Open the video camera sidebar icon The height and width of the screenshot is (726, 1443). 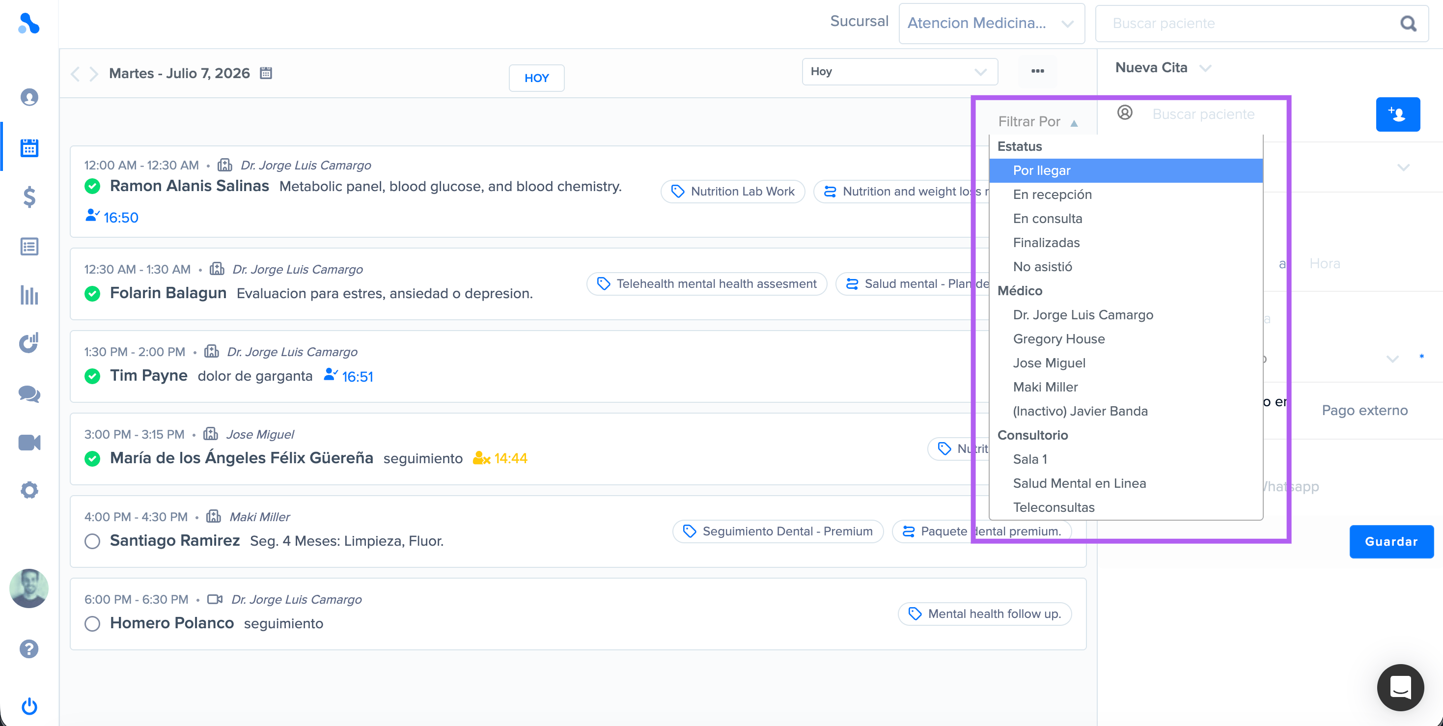coord(29,443)
